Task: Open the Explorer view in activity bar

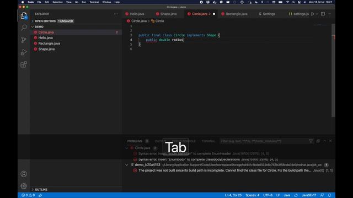Action: coord(24,15)
